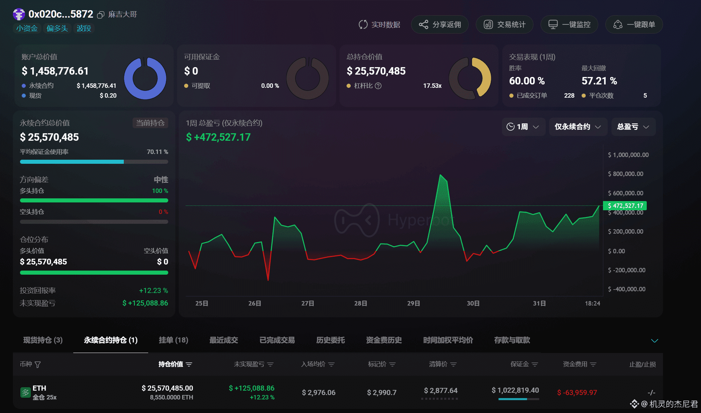Sort by 资金费用 column icon
The height and width of the screenshot is (413, 701).
593,365
